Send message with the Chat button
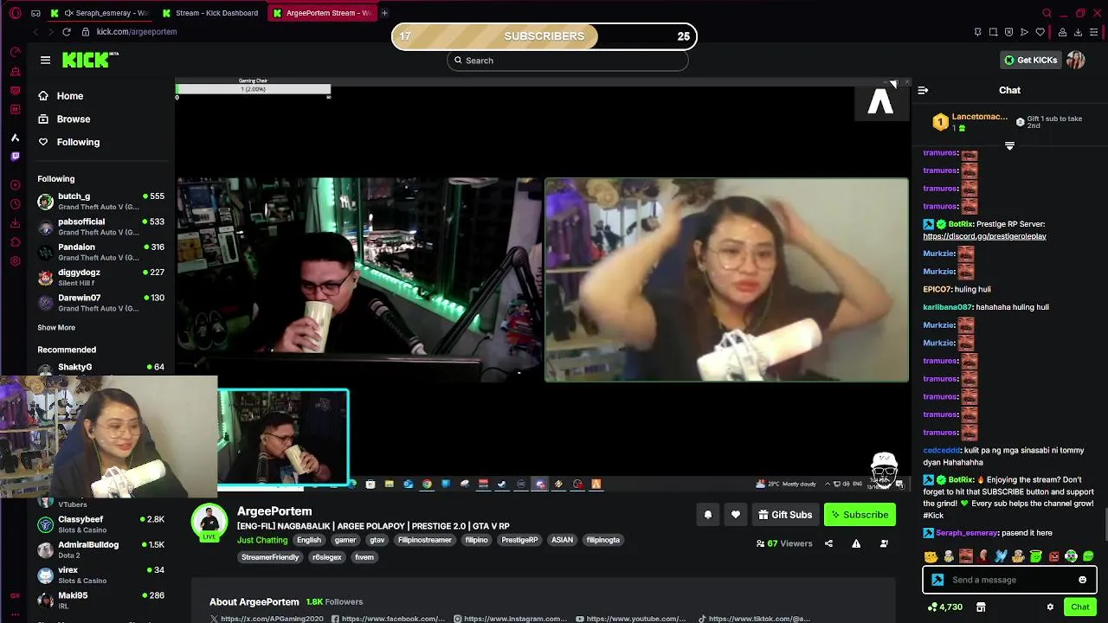 [x=1079, y=607]
